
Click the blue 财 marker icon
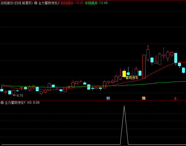point(108,98)
